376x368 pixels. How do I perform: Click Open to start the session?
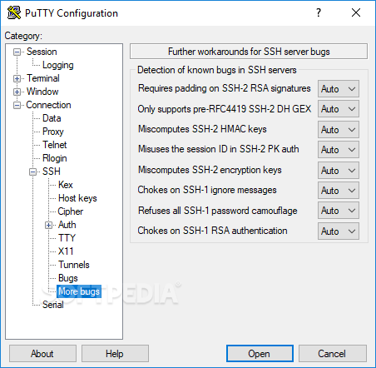coord(260,354)
